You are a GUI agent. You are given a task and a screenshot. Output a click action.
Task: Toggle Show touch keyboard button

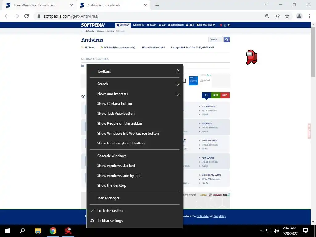pos(135,143)
